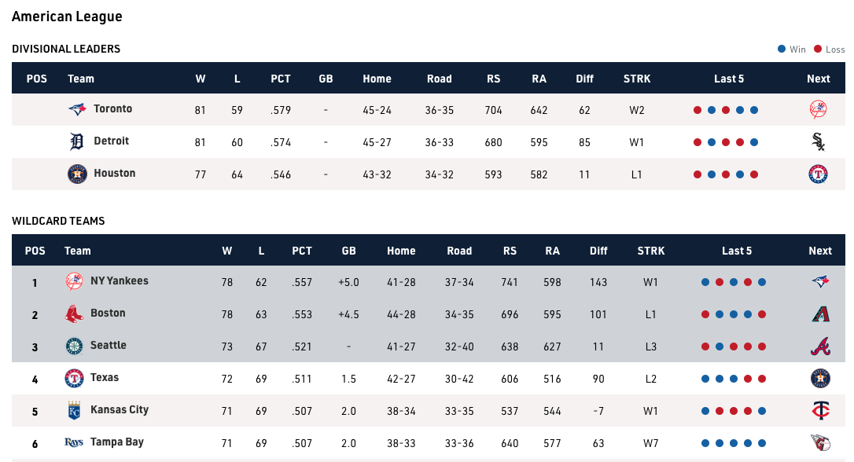The image size is (854, 462).
Task: Click the Boston Red Sox team logo
Action: coord(74,314)
